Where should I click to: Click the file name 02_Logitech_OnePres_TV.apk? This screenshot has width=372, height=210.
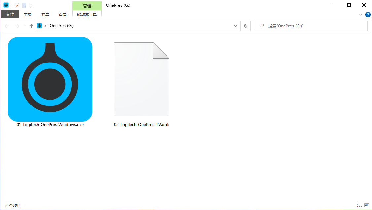tap(141, 125)
